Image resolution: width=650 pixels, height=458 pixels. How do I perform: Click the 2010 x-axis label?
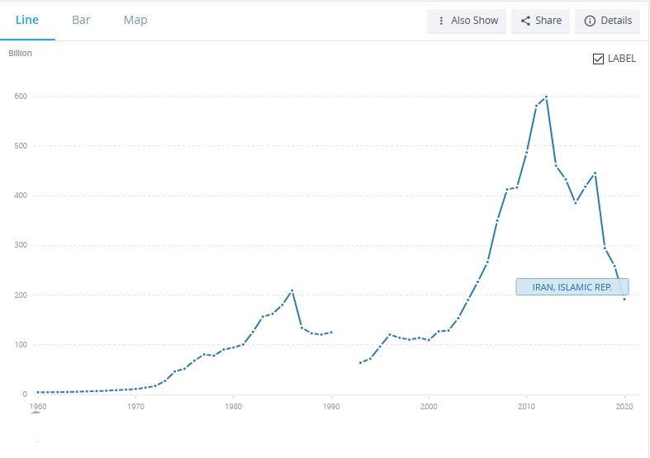point(526,407)
